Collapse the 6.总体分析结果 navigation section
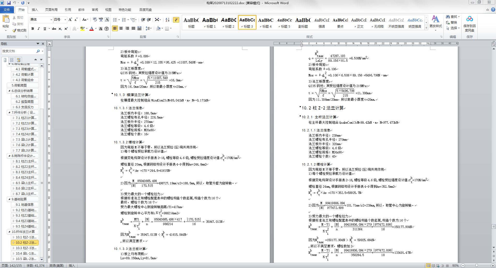The height and width of the screenshot is (268, 496). tap(9, 91)
